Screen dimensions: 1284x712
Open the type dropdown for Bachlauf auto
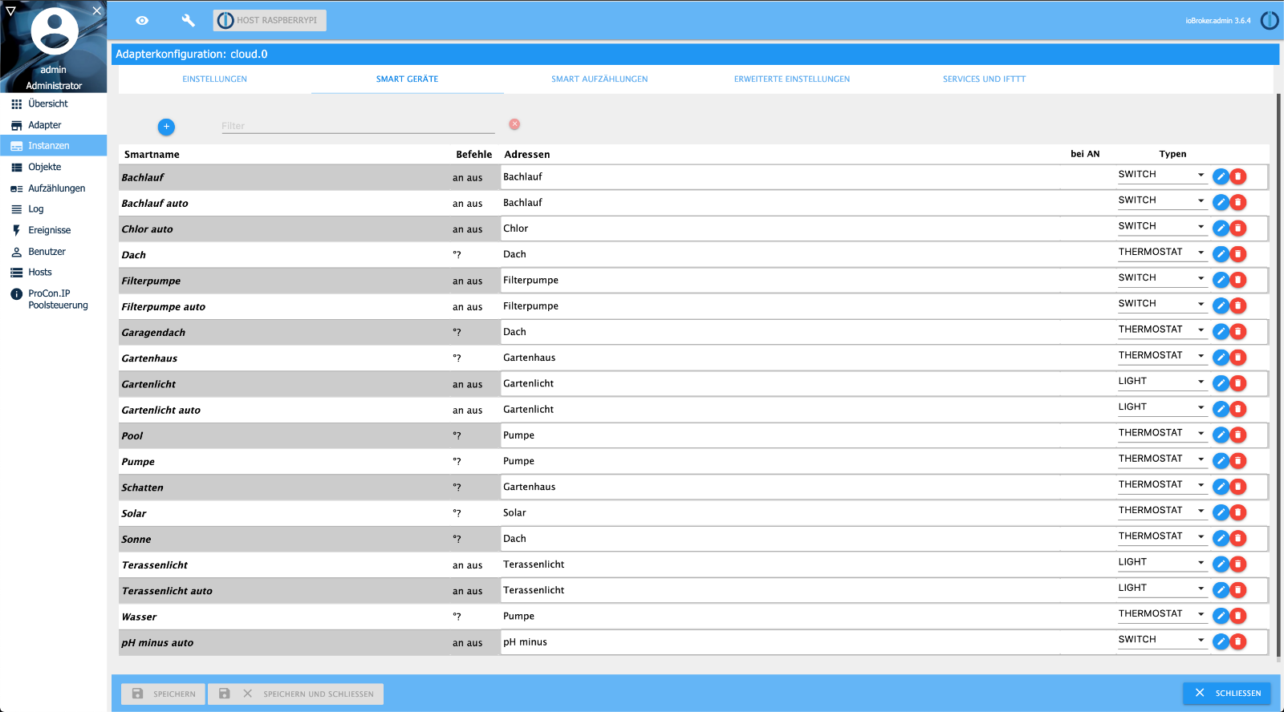click(1162, 200)
